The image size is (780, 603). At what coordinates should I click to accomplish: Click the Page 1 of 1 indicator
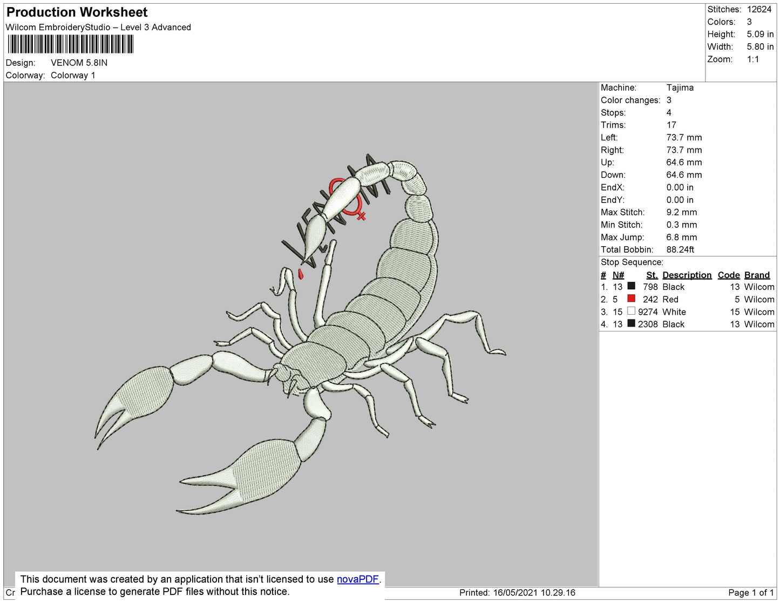point(751,593)
